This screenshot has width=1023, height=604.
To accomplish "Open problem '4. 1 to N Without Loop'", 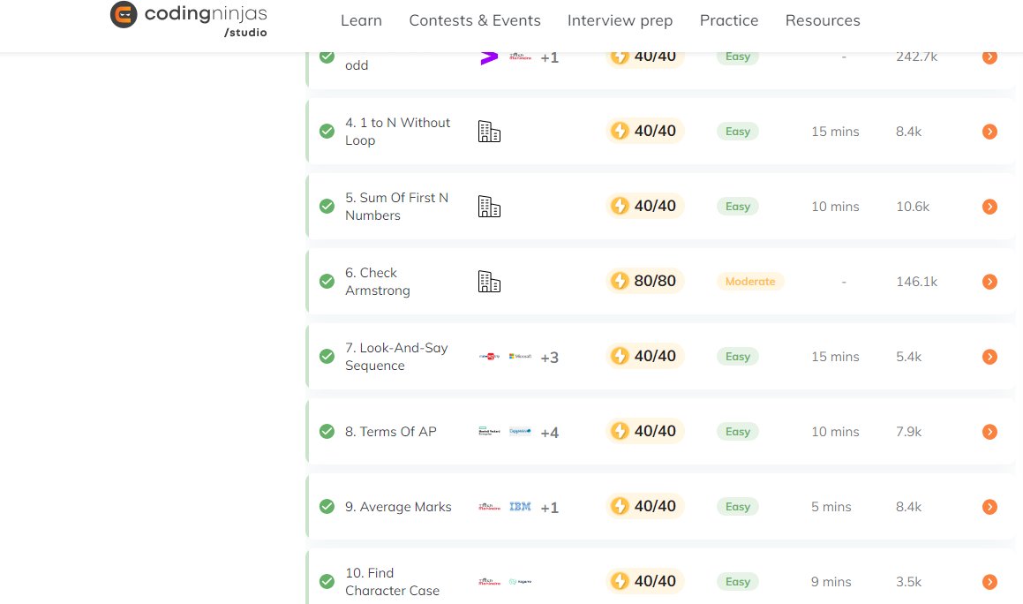I will point(397,132).
